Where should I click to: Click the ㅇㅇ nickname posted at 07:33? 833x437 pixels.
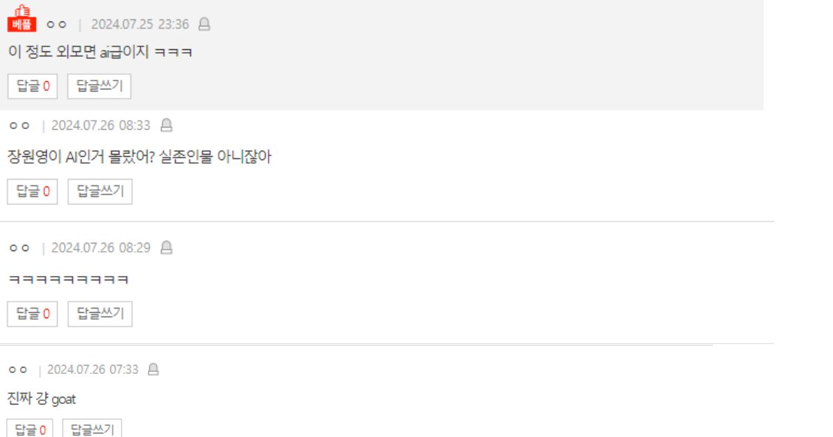tap(17, 370)
